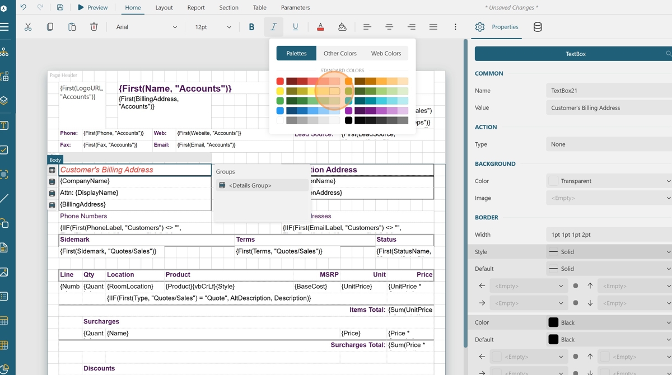The image size is (672, 375).
Task: Expand the border Style Solid dropdown
Action: pos(608,252)
